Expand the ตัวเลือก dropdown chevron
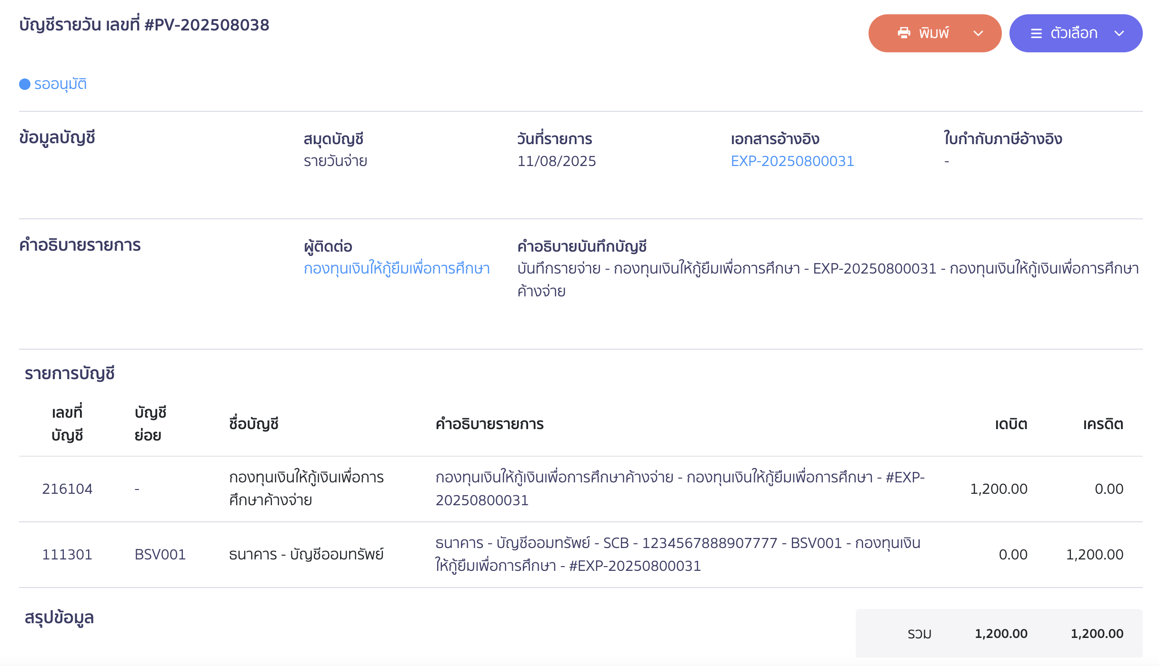 pos(1119,33)
